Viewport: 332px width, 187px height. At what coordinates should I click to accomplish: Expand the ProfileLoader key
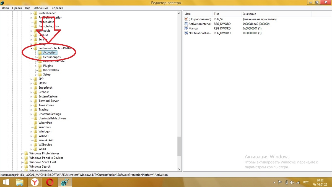pos(31,13)
